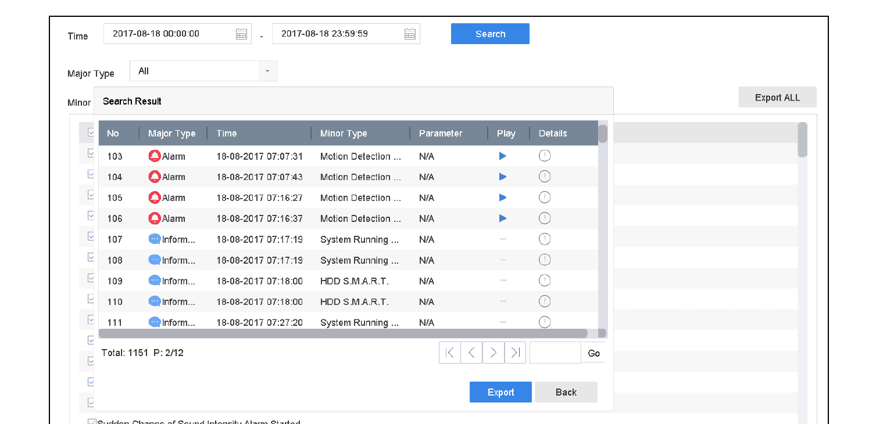
Task: Expand the Major Type dropdown arrow
Action: (267, 71)
